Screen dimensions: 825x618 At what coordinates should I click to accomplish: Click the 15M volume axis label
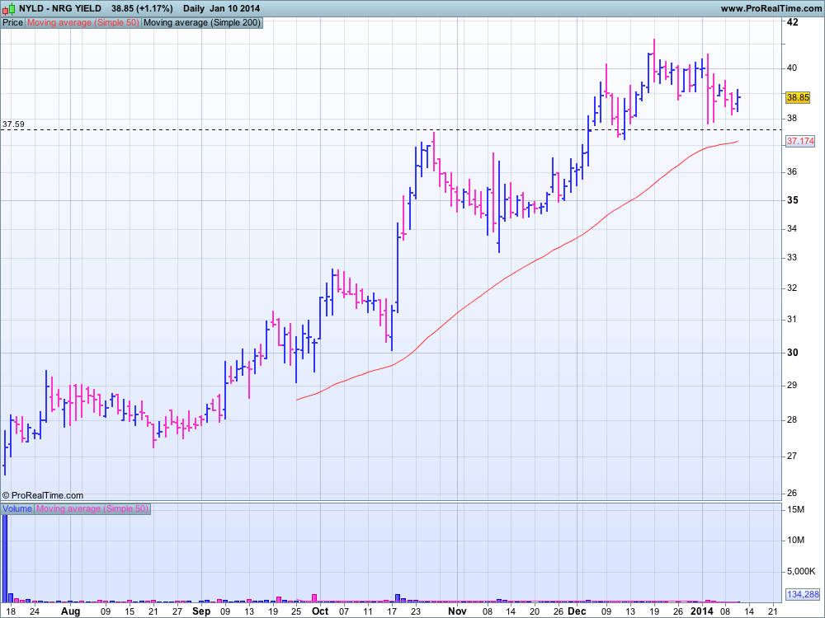tap(795, 509)
